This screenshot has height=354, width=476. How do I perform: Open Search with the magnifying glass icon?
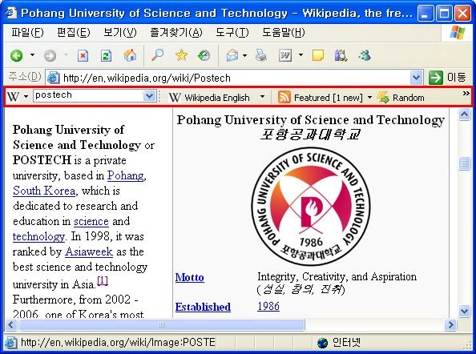157,55
